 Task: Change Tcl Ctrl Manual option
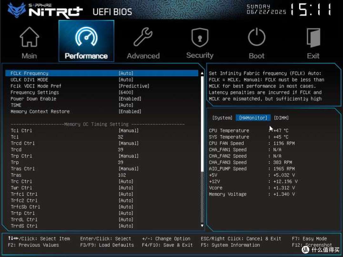click(x=129, y=130)
